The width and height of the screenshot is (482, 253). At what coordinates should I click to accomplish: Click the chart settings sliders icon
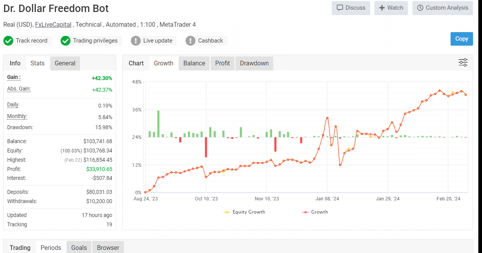point(463,63)
